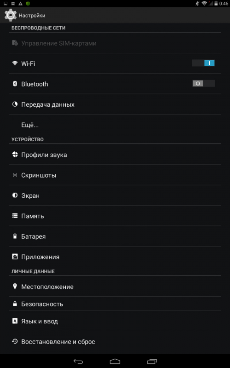The width and height of the screenshot is (230, 368).
Task: Tap the Recent apps navigation button
Action: (x=152, y=361)
